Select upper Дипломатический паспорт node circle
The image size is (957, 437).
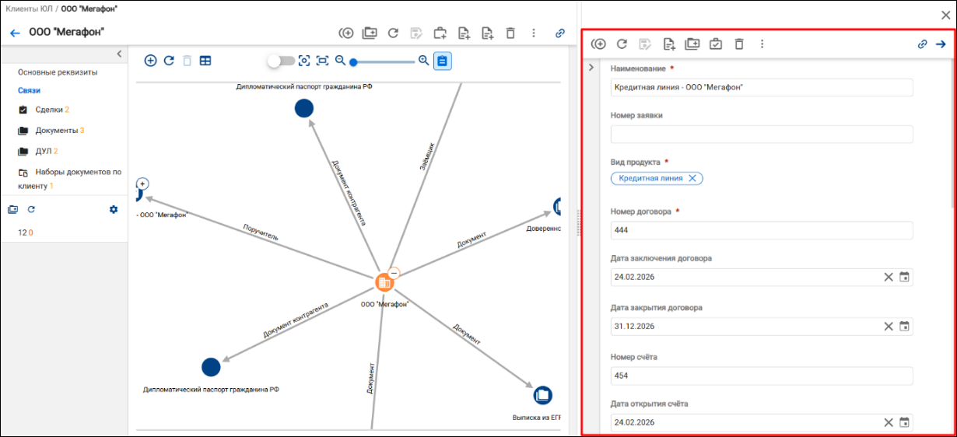[304, 108]
